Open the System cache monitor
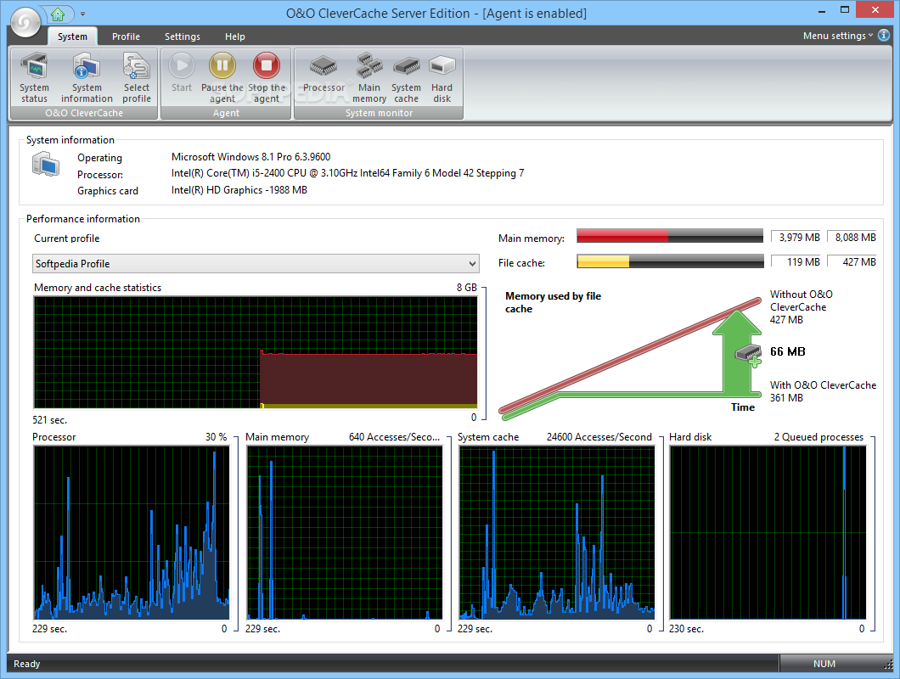The image size is (900, 679). (x=407, y=77)
